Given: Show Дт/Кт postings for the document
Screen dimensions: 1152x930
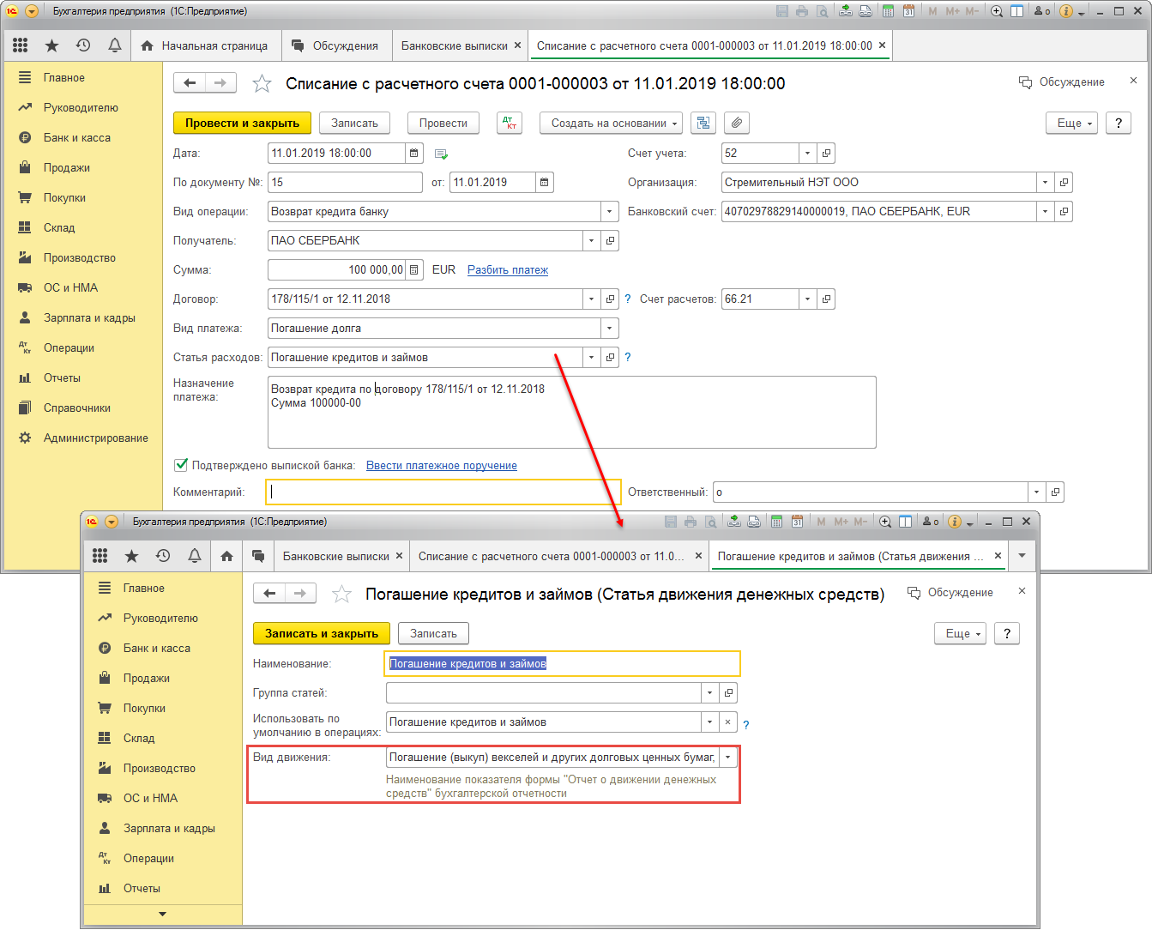Looking at the screenshot, I should (x=510, y=124).
